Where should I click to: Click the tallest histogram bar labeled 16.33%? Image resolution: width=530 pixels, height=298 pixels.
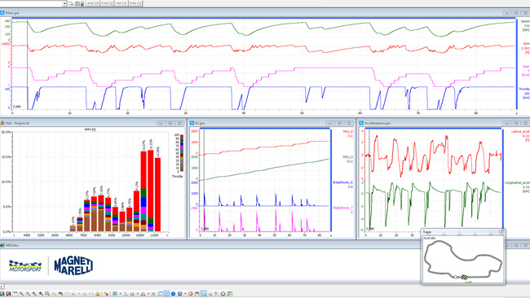151,191
